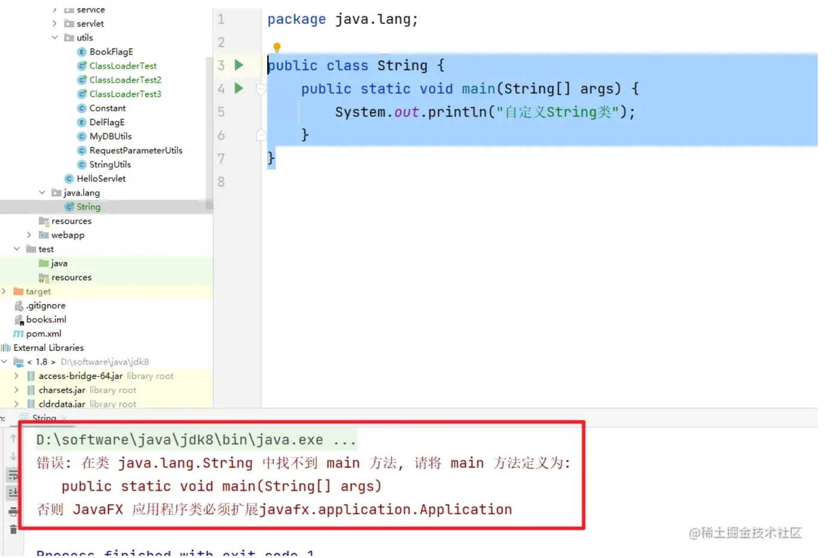
Task: Click the green test java folder icon
Action: pos(44,263)
